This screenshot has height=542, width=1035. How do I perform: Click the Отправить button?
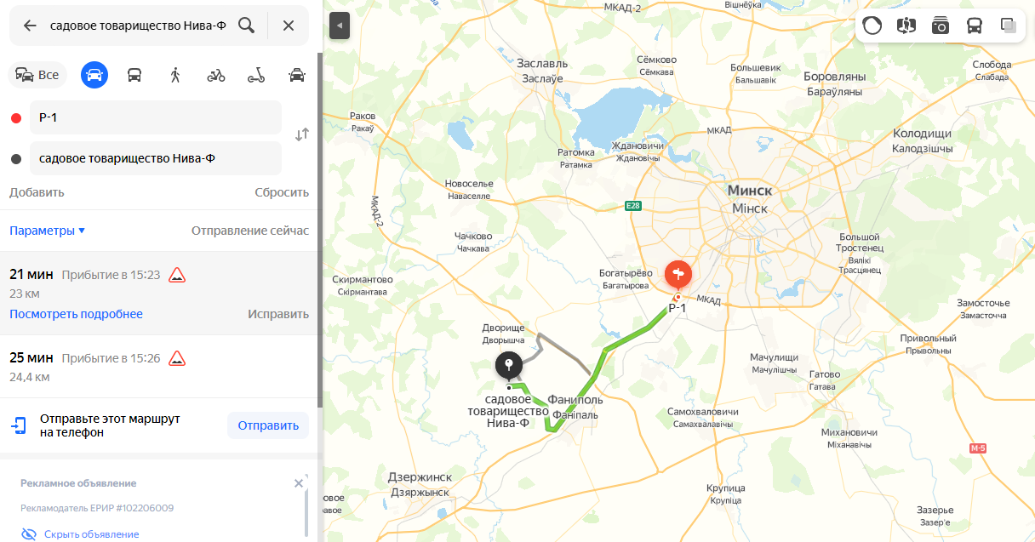click(x=268, y=425)
